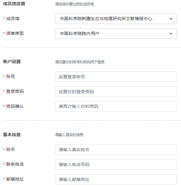This screenshot has height=187, width=181.
Task: Click the hint text 请输入真实的信息
Action: pyautogui.click(x=69, y=135)
